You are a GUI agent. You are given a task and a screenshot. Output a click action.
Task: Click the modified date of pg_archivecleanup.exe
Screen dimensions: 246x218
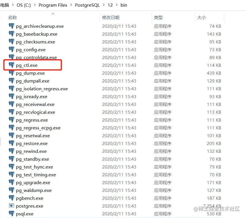tap(119, 26)
